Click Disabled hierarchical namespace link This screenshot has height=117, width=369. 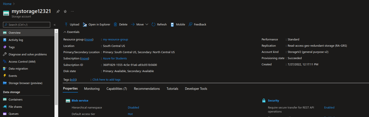tap(133, 108)
